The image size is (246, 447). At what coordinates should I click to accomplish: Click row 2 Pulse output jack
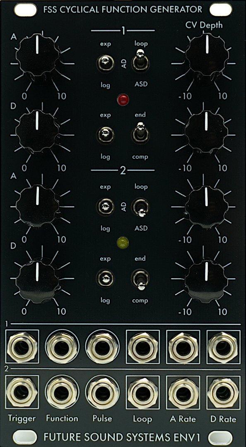102,392
